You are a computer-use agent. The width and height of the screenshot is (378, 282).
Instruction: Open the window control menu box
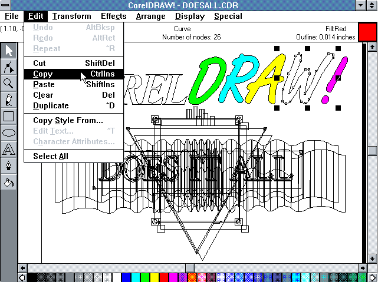[6, 5]
